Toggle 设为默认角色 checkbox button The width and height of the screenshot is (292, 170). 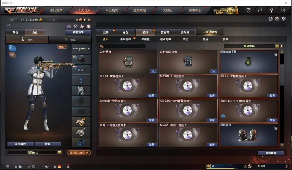pos(79,153)
